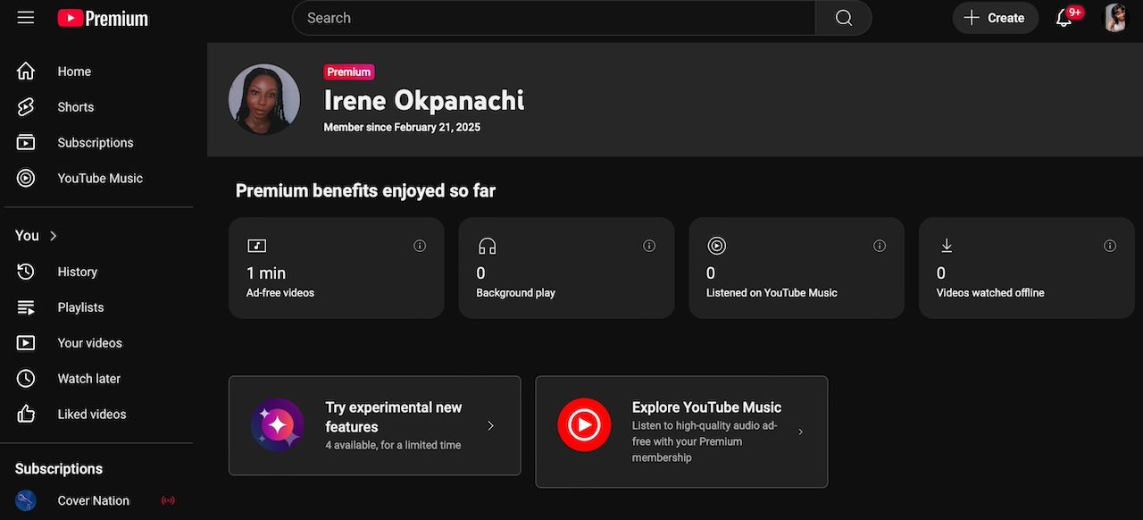The height and width of the screenshot is (520, 1143).
Task: Expand the You section chevron
Action: (x=54, y=236)
